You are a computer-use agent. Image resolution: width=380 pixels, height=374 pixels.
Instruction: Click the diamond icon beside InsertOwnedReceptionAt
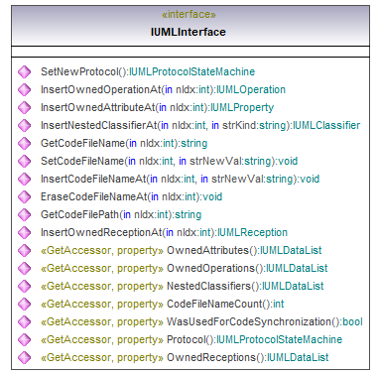tap(24, 232)
